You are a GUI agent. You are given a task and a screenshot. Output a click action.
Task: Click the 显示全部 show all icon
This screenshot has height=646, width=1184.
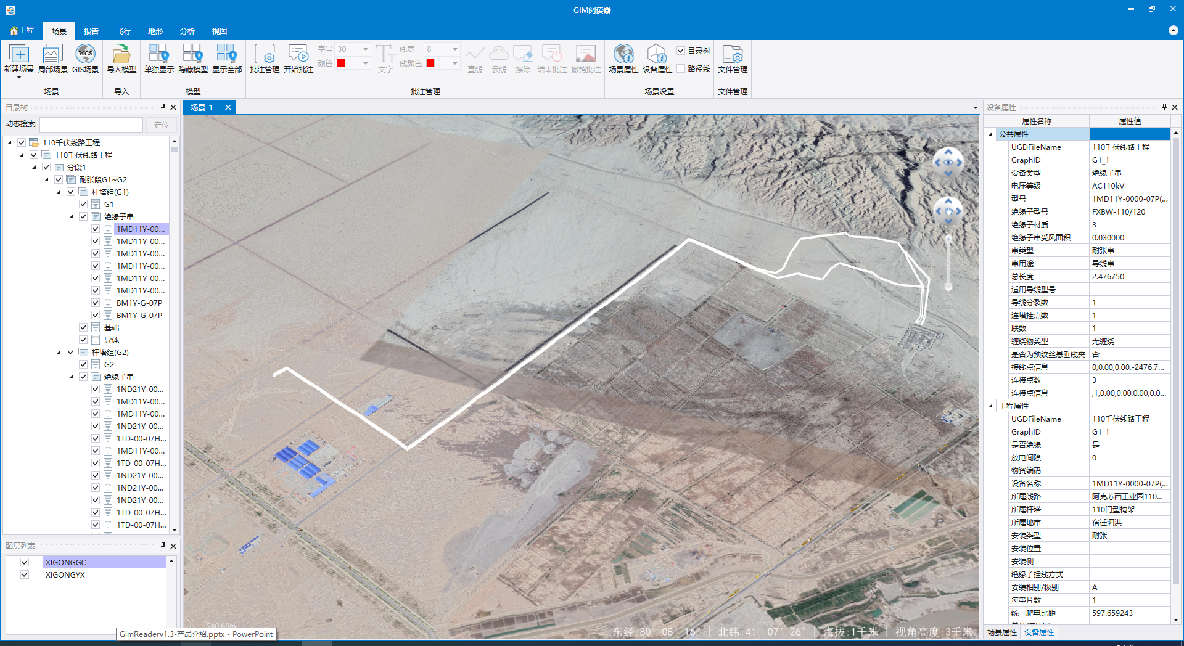(227, 54)
